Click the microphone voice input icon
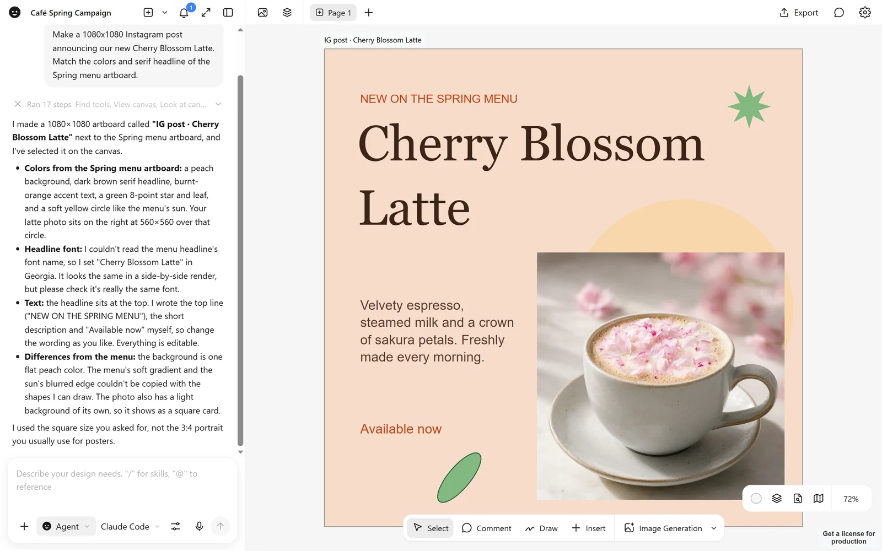The width and height of the screenshot is (882, 551). (200, 527)
